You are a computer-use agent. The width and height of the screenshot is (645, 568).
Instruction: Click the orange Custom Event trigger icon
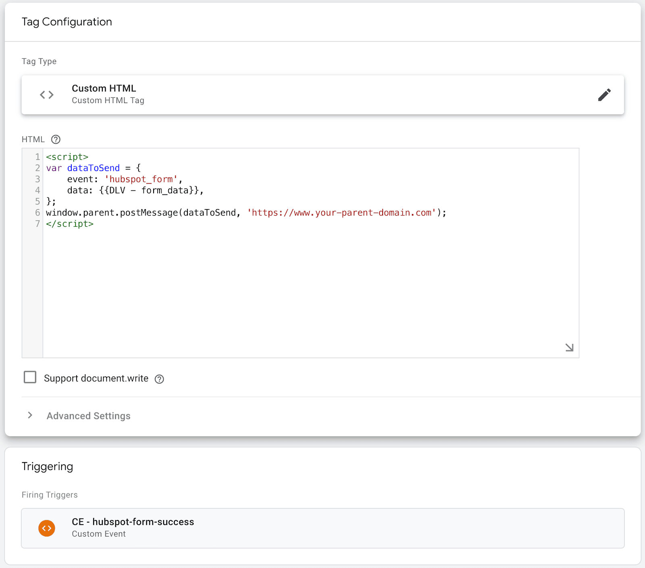coord(47,528)
